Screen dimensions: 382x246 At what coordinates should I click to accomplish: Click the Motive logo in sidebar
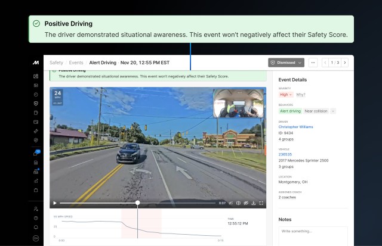pyautogui.click(x=36, y=63)
